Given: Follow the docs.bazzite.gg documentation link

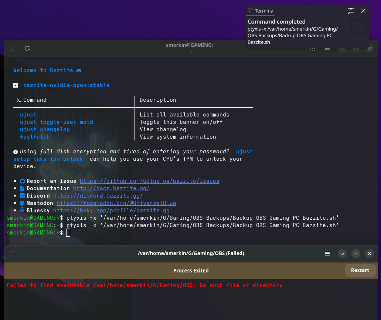Looking at the screenshot, I should [x=111, y=188].
